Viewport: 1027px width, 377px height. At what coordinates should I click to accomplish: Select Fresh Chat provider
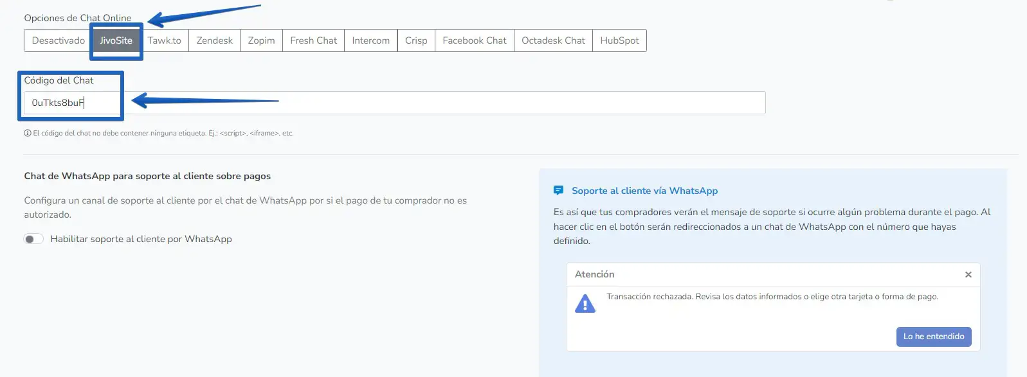click(x=313, y=40)
